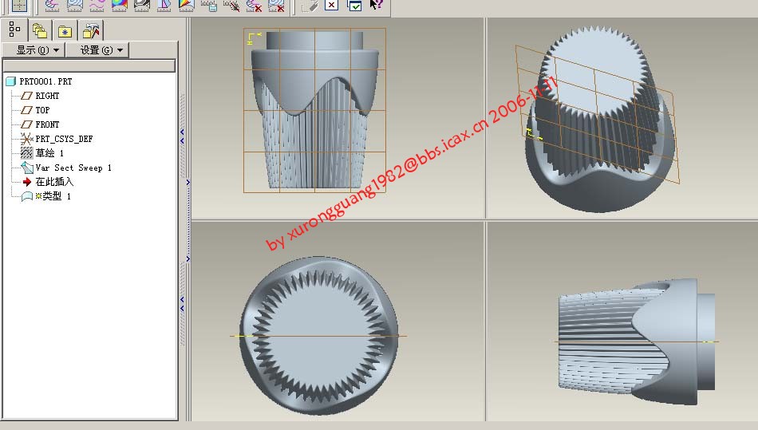
Task: Select the PRT_CSYS_DEF coordinate system item
Action: (x=63, y=139)
